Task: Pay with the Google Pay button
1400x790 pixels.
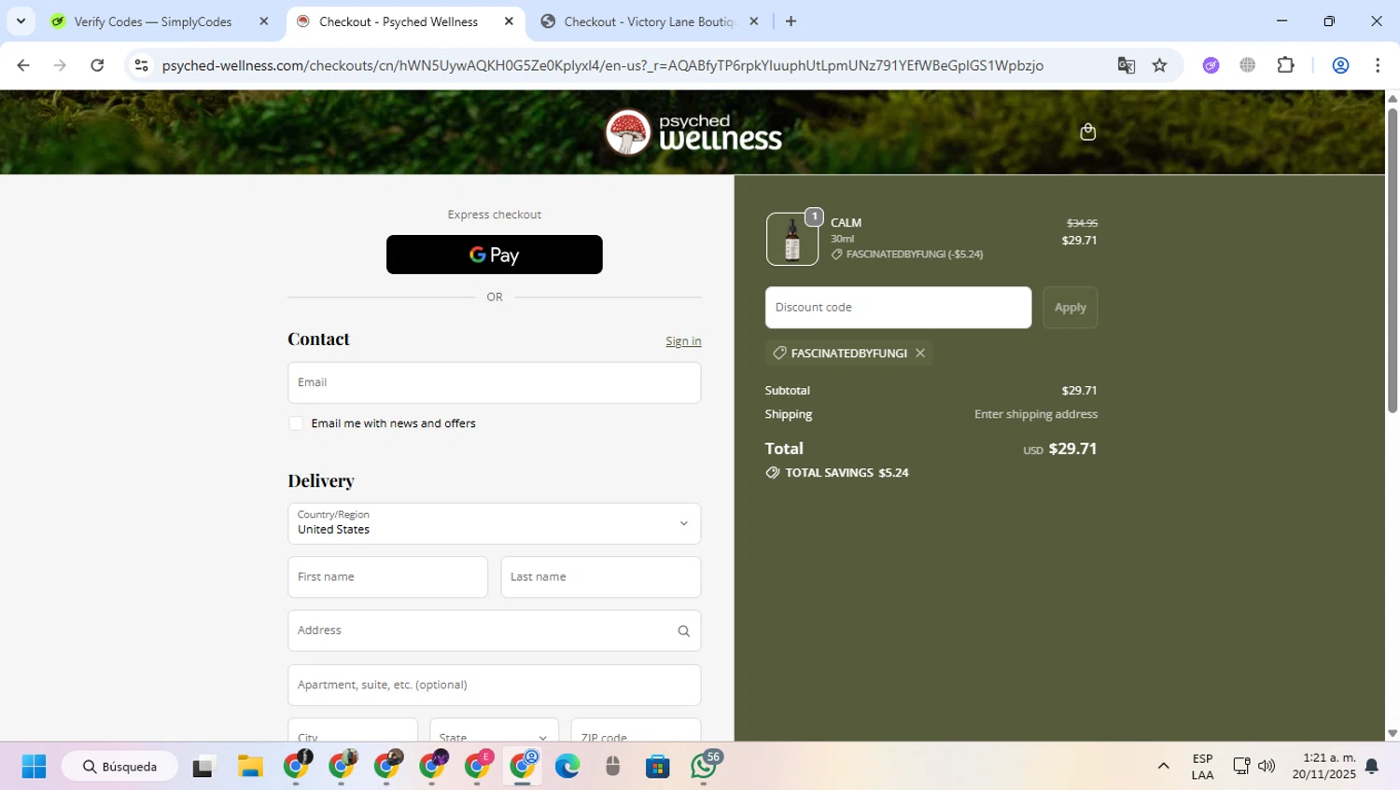Action: tap(495, 255)
